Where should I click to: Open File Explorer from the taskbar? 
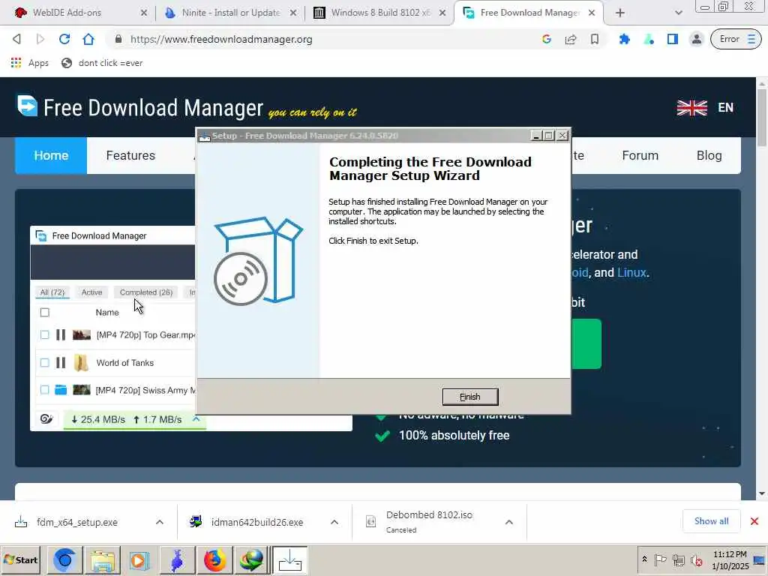click(x=102, y=559)
